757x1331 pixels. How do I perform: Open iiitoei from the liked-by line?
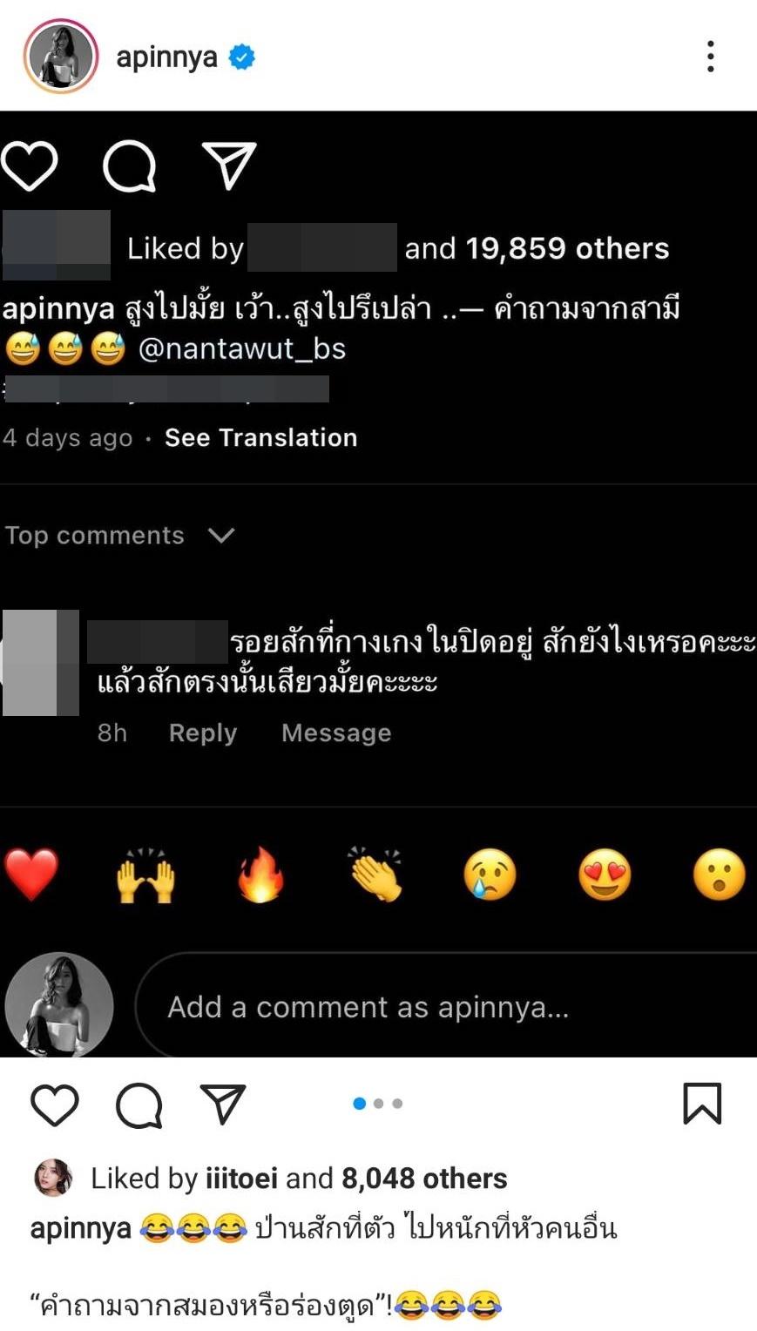pos(241,1179)
